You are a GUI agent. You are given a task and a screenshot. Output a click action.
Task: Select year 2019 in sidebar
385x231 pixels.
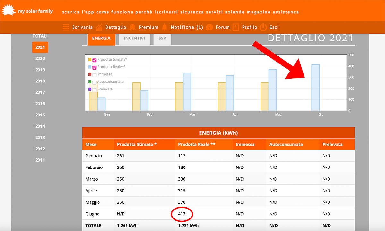[x=40, y=70]
